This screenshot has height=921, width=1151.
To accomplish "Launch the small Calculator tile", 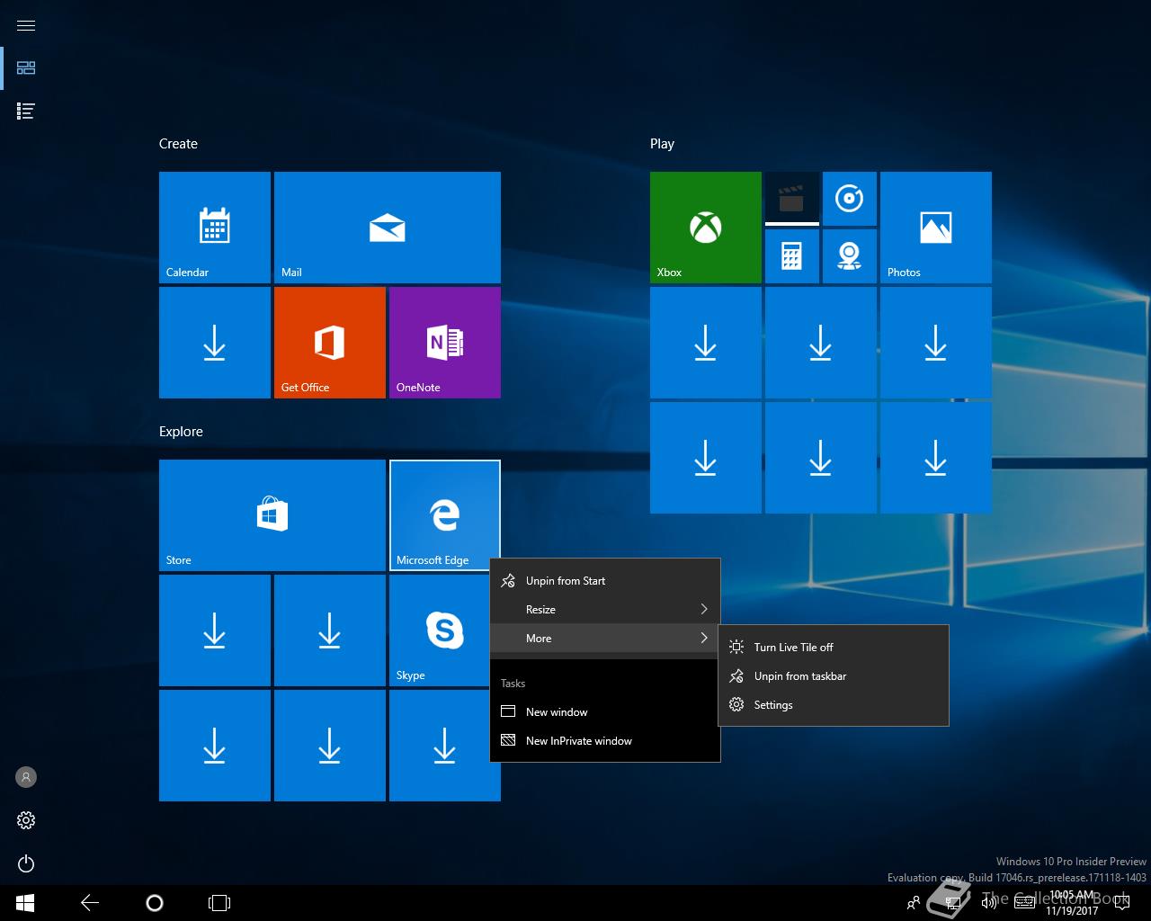I will pos(792,256).
